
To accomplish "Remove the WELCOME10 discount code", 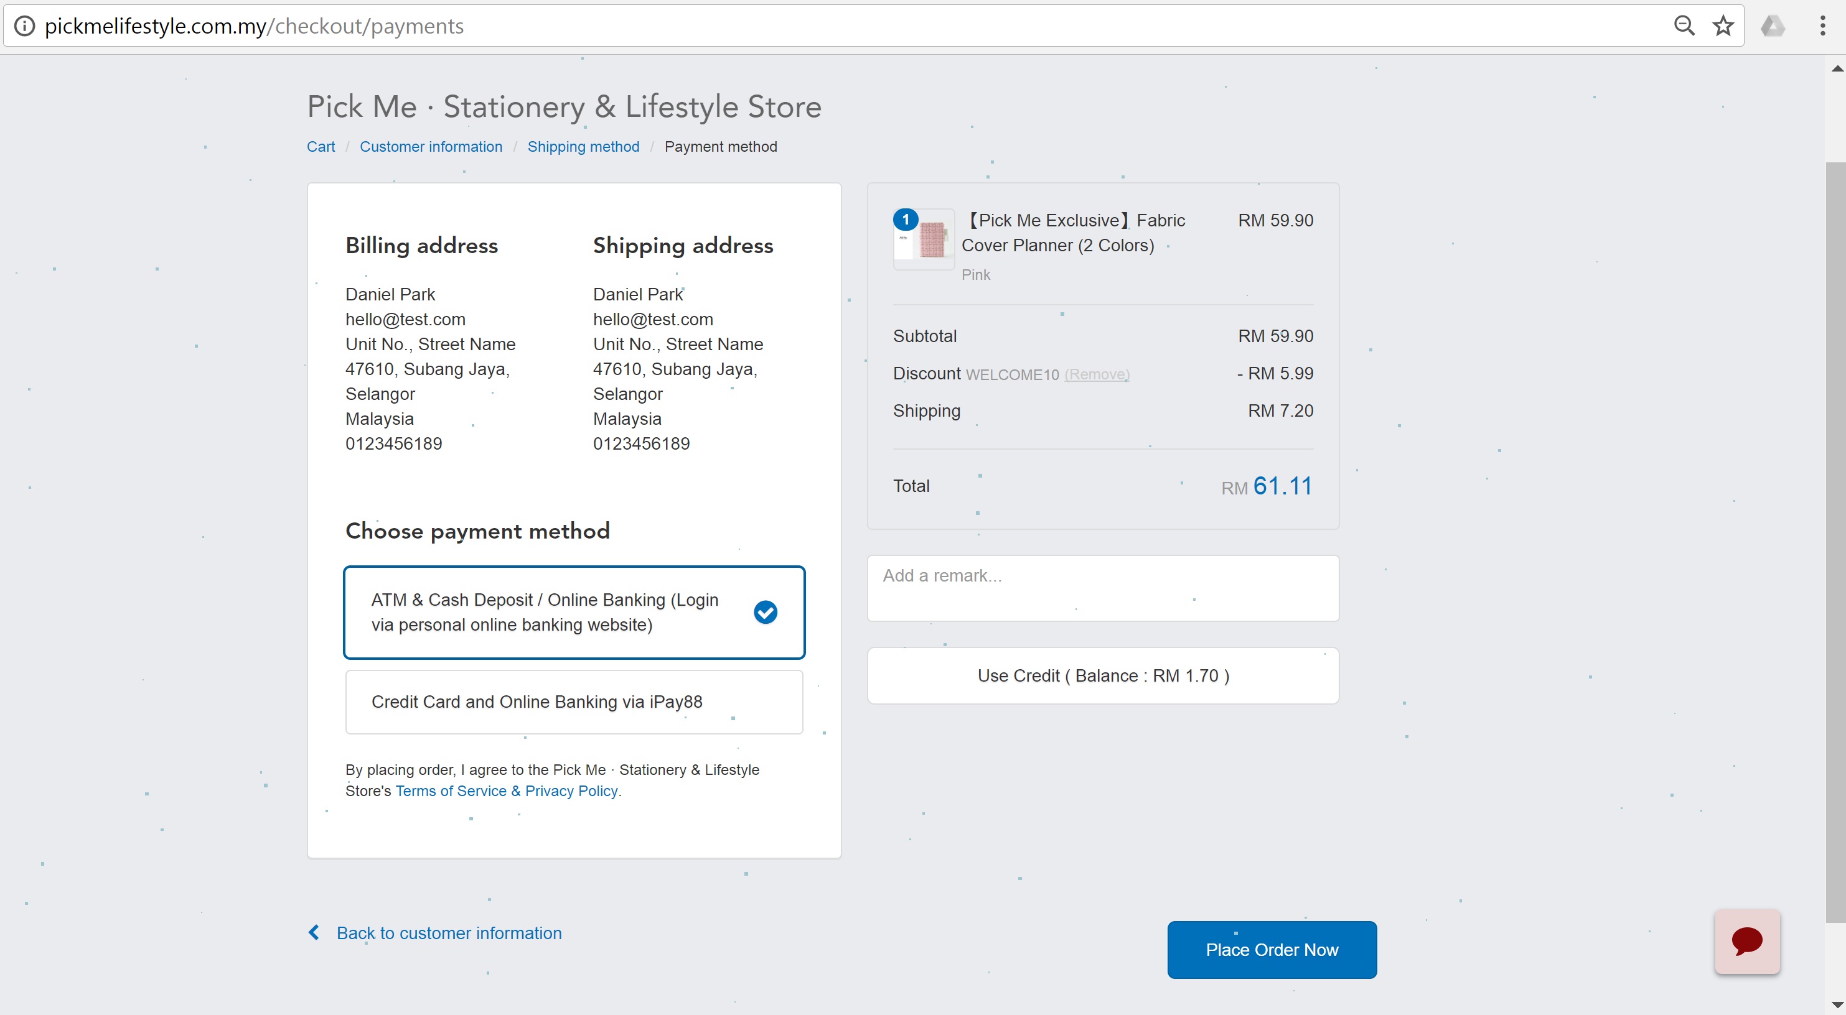I will [1097, 374].
